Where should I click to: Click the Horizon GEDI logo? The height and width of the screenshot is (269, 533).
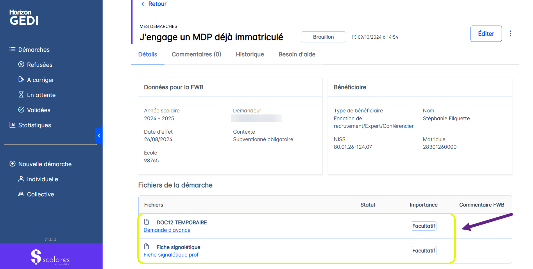click(24, 17)
